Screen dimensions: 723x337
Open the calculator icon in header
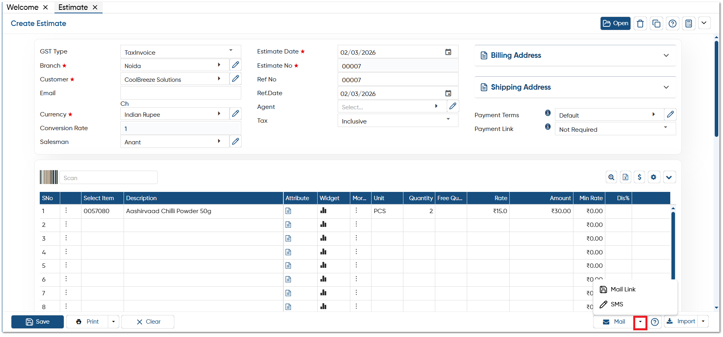pyautogui.click(x=688, y=24)
